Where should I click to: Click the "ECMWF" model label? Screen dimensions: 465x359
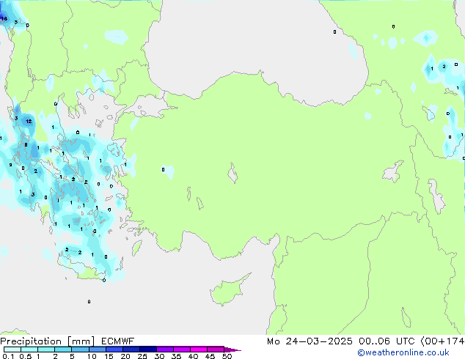pos(118,341)
